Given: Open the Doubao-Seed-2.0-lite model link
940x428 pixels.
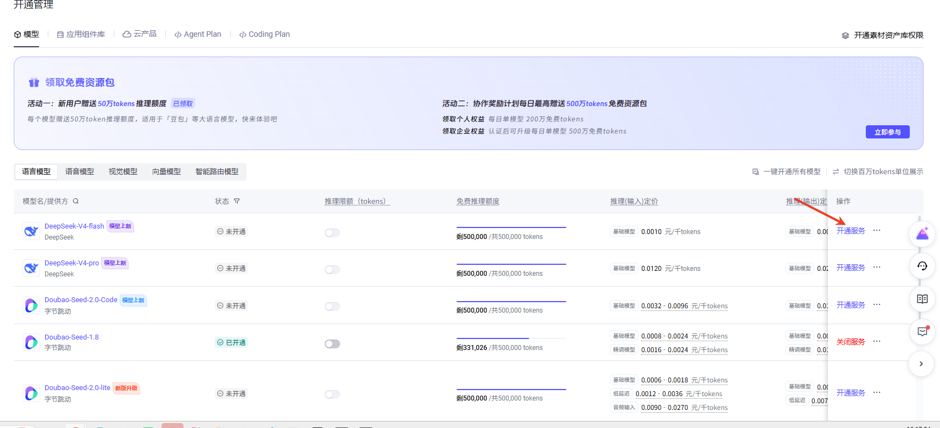Looking at the screenshot, I should point(77,387).
